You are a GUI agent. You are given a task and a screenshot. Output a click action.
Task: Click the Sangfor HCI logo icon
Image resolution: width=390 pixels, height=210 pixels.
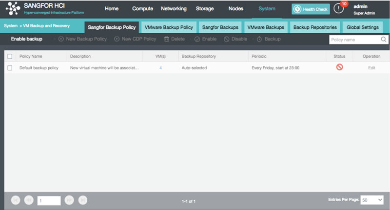point(13,8)
